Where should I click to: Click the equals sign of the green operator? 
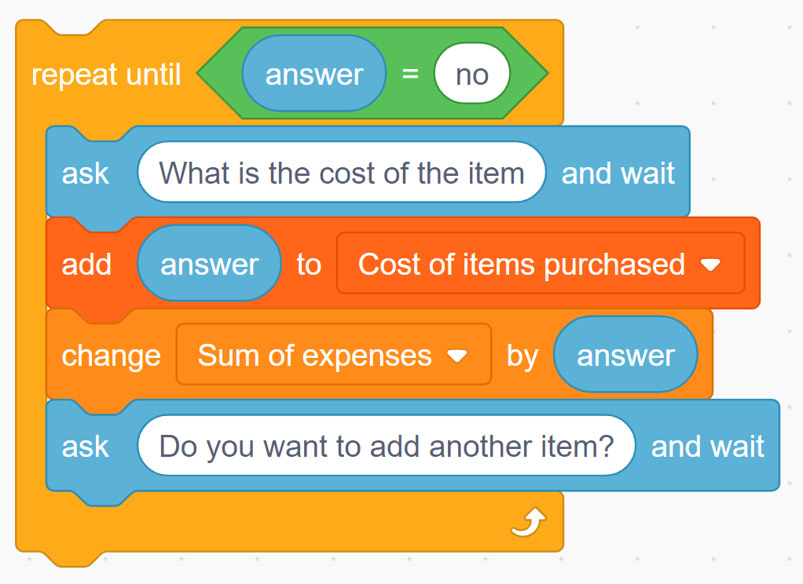pyautogui.click(x=410, y=75)
